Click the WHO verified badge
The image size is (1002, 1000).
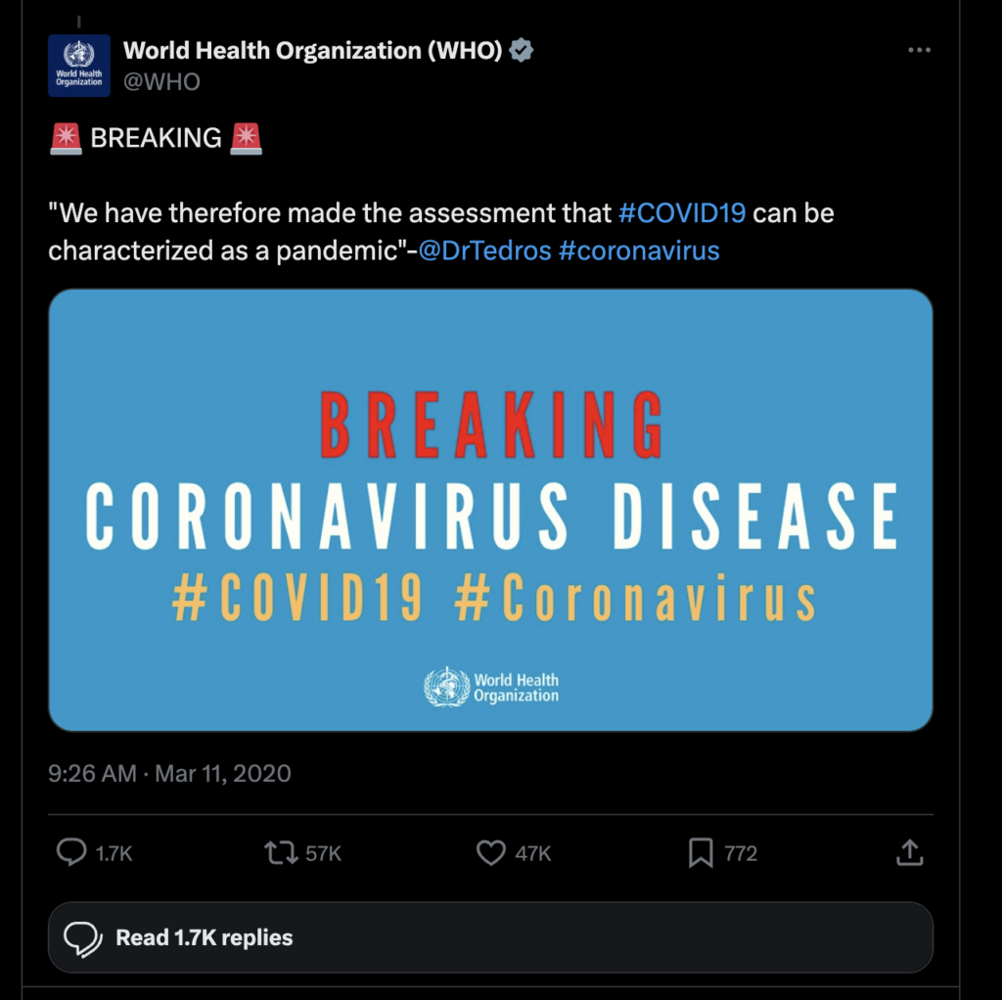point(521,50)
